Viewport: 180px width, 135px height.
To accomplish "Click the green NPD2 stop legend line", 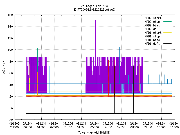I will click(x=167, y=22).
